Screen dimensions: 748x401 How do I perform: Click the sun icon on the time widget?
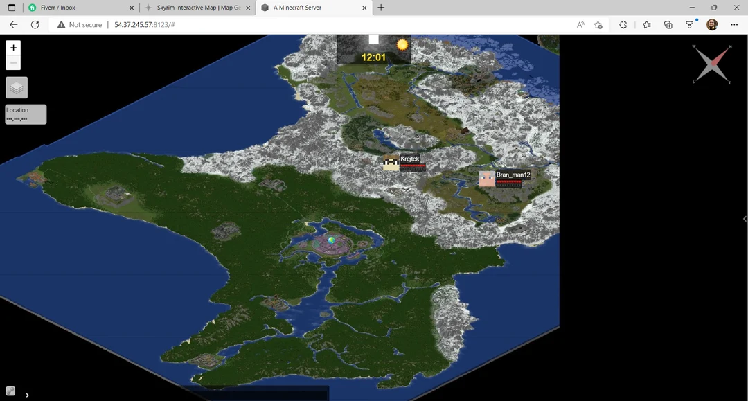402,45
